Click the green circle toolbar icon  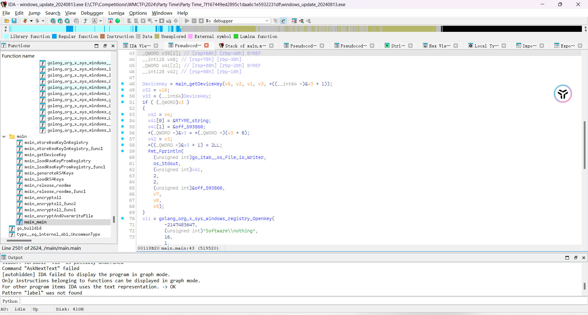point(118,21)
